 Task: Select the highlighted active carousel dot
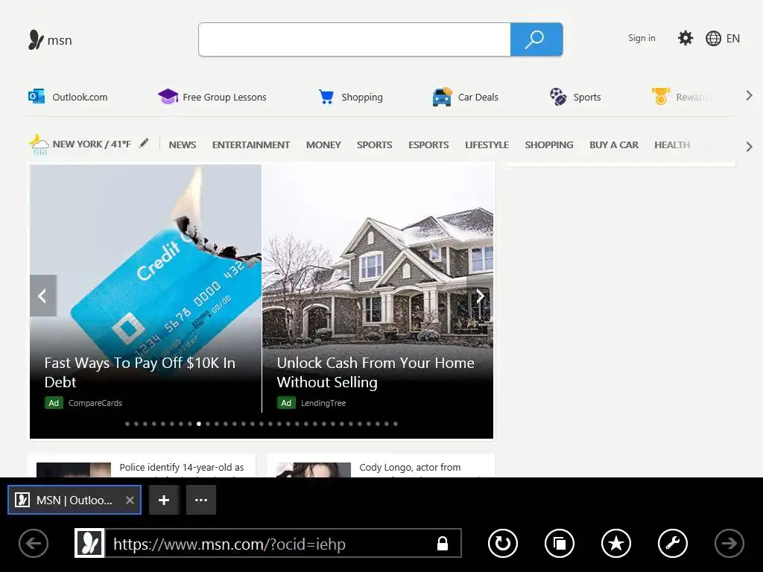pos(199,424)
